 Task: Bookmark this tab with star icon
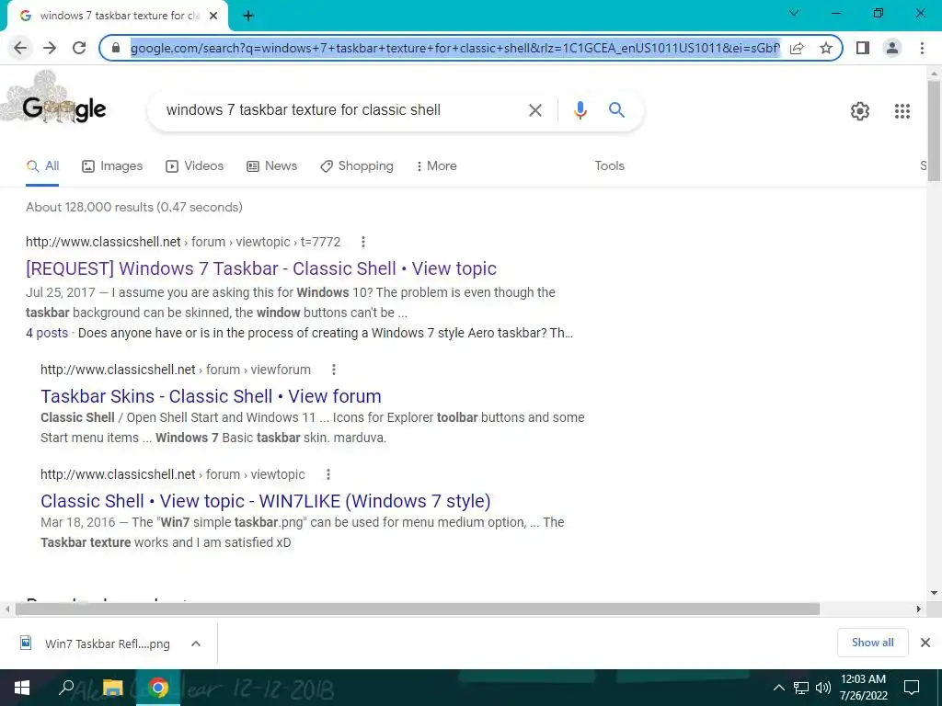tap(826, 48)
